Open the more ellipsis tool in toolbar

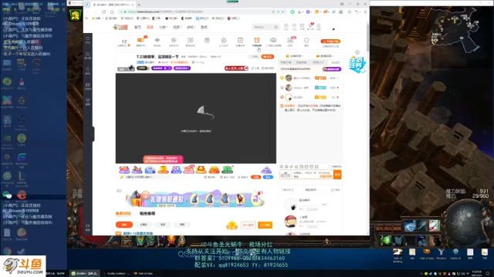306,41
